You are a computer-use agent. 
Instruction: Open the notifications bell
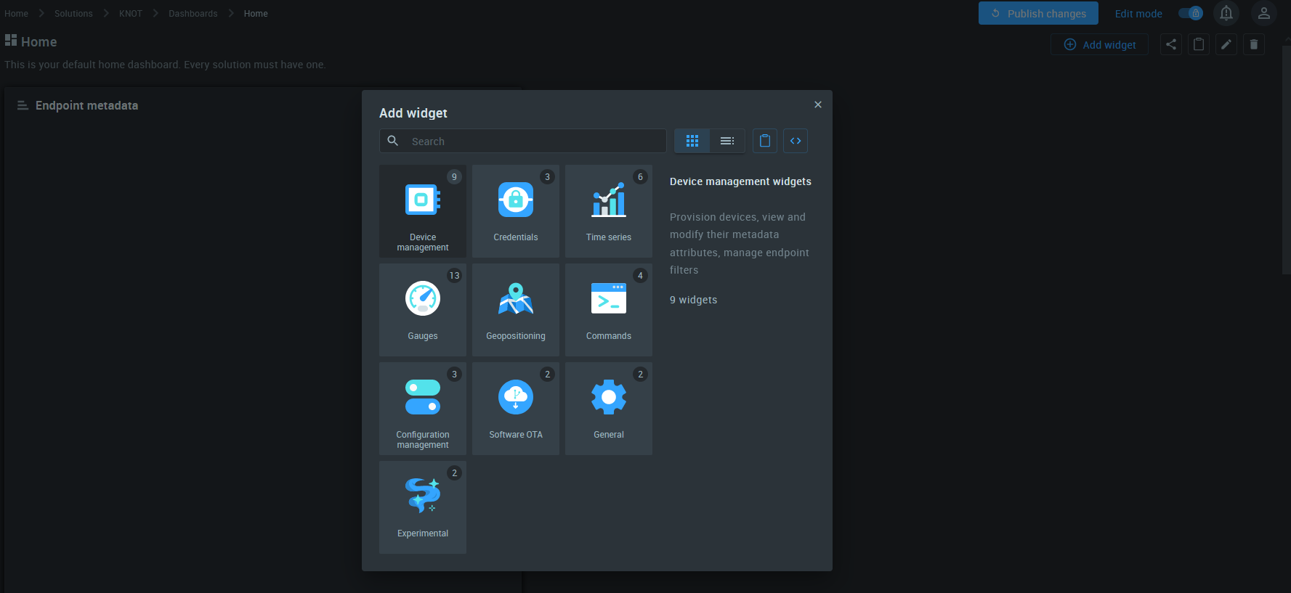(1226, 14)
